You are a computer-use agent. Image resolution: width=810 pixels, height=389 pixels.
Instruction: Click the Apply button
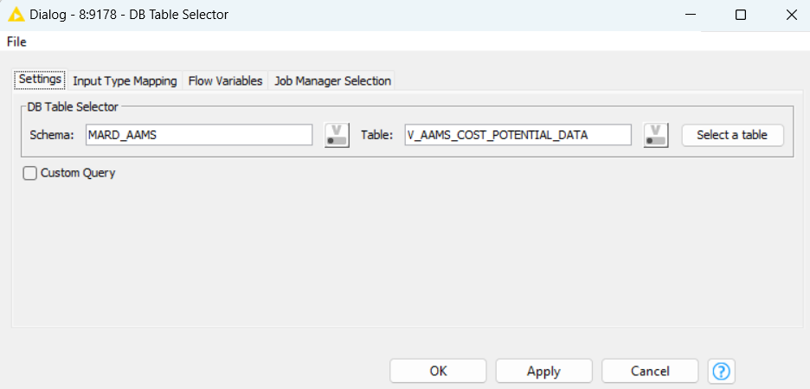click(x=543, y=371)
